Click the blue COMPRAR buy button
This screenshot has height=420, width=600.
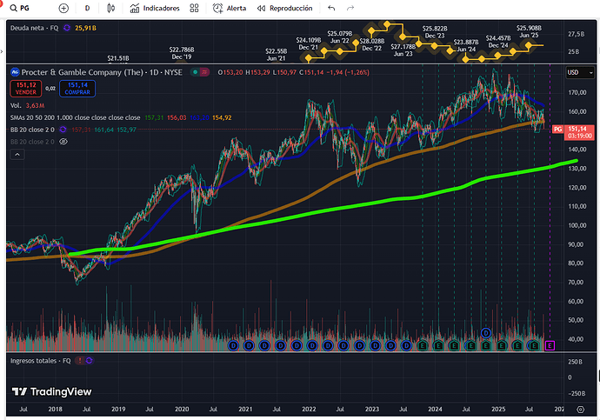tap(77, 88)
